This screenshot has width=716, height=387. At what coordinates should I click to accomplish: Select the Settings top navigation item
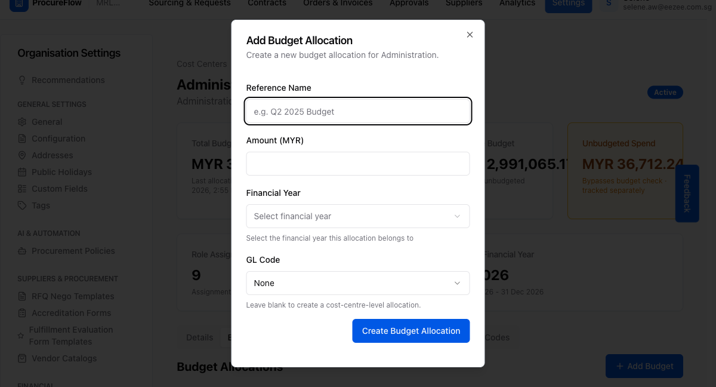coord(569,4)
